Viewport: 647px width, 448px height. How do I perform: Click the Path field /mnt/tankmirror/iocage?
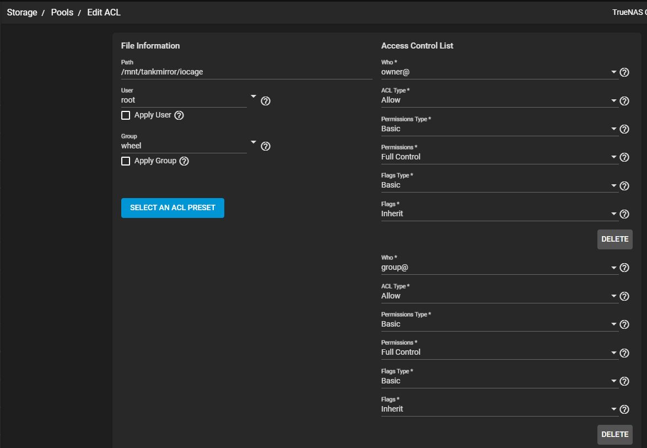pos(246,72)
